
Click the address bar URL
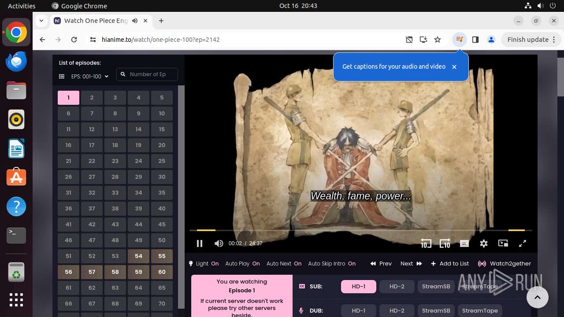tap(160, 40)
